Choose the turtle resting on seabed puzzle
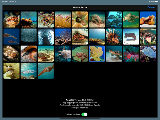This screenshot has height=120, width=160. [97, 19]
